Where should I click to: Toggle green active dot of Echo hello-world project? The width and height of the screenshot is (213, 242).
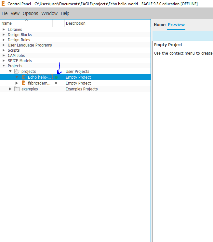pos(56,77)
